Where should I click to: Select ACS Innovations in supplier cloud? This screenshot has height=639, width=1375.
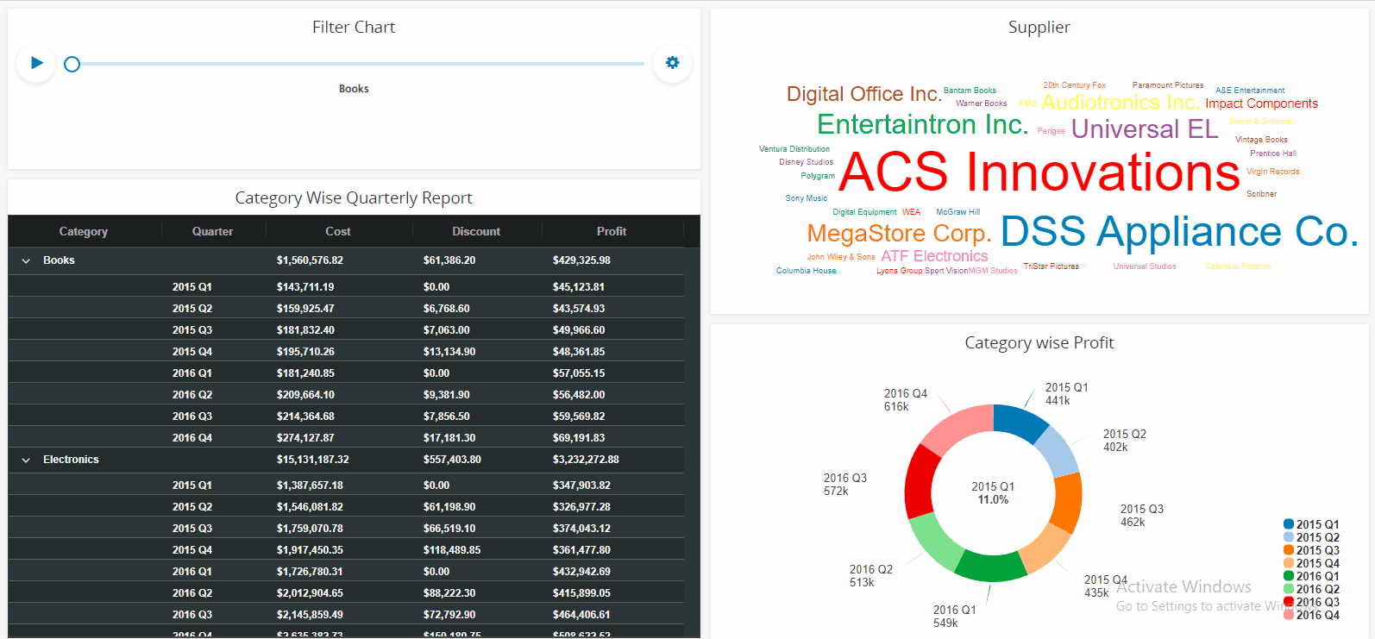click(x=1039, y=172)
